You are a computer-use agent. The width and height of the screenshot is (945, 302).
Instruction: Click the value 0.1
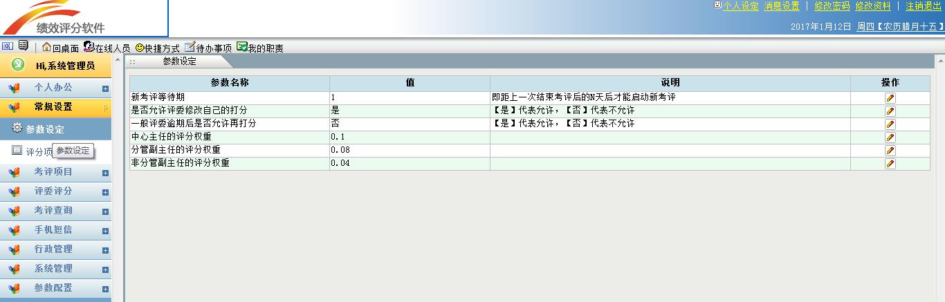(x=338, y=137)
